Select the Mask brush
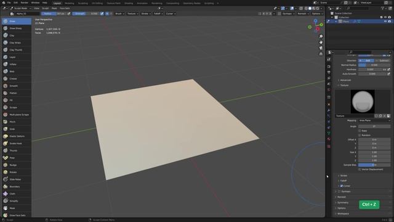The image size is (394, 222). 17,208
